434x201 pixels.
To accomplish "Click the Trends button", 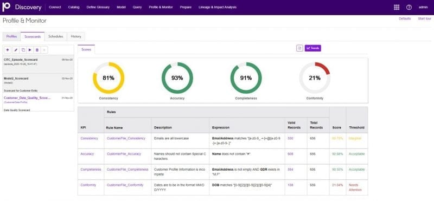I will pyautogui.click(x=313, y=48).
